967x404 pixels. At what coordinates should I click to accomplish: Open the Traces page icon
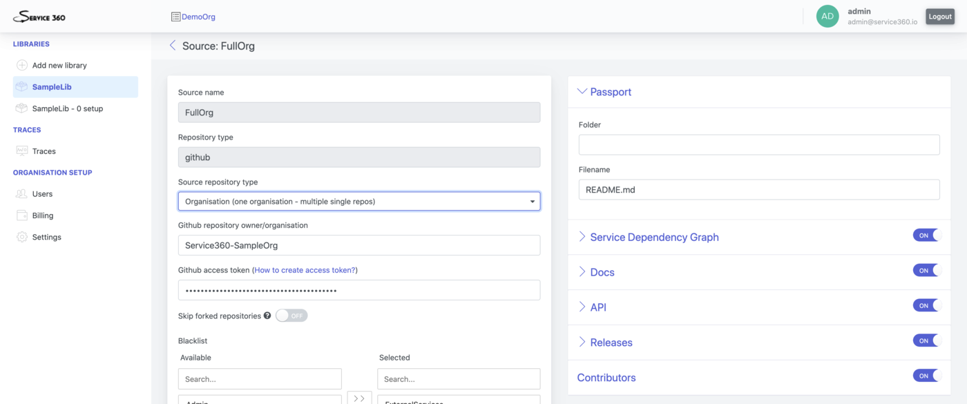[22, 151]
